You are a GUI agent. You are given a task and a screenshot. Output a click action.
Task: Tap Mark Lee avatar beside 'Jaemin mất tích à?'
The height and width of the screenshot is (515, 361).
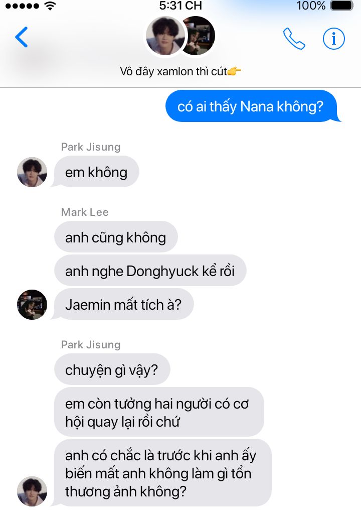click(x=32, y=305)
